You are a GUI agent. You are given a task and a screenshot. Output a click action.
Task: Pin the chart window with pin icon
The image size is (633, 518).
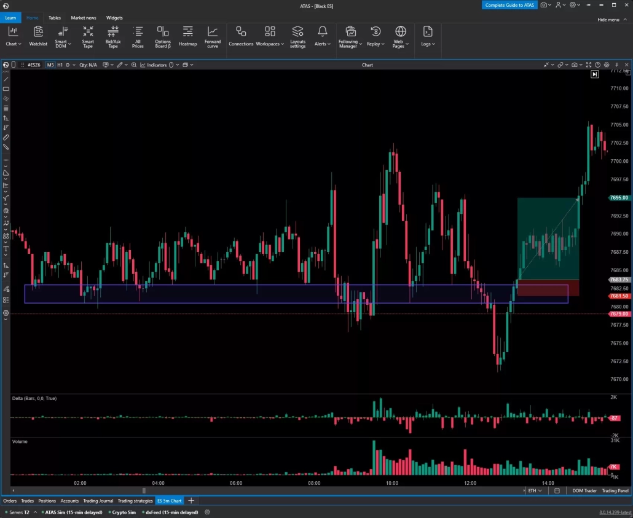616,65
